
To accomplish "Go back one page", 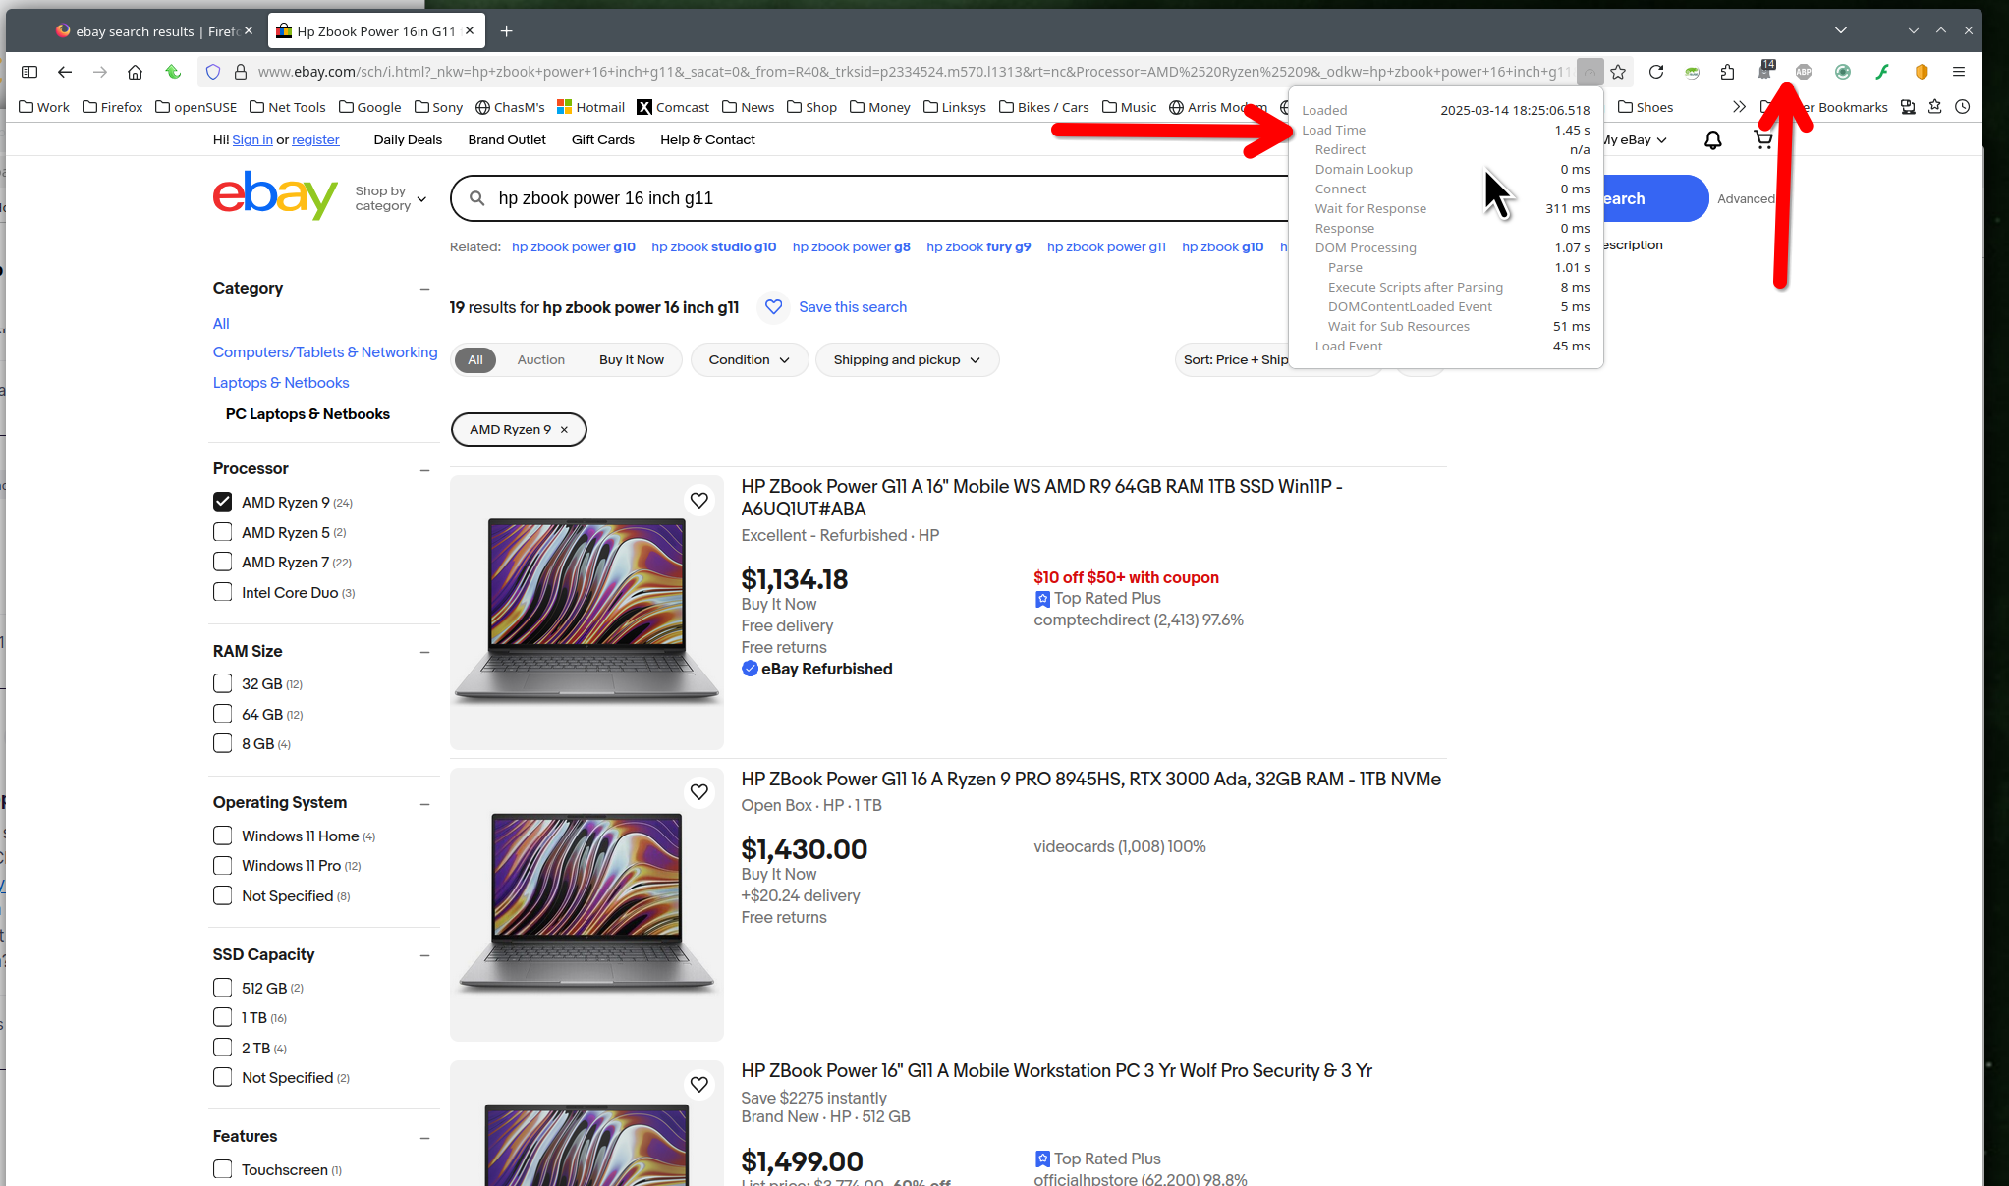I will pyautogui.click(x=65, y=72).
